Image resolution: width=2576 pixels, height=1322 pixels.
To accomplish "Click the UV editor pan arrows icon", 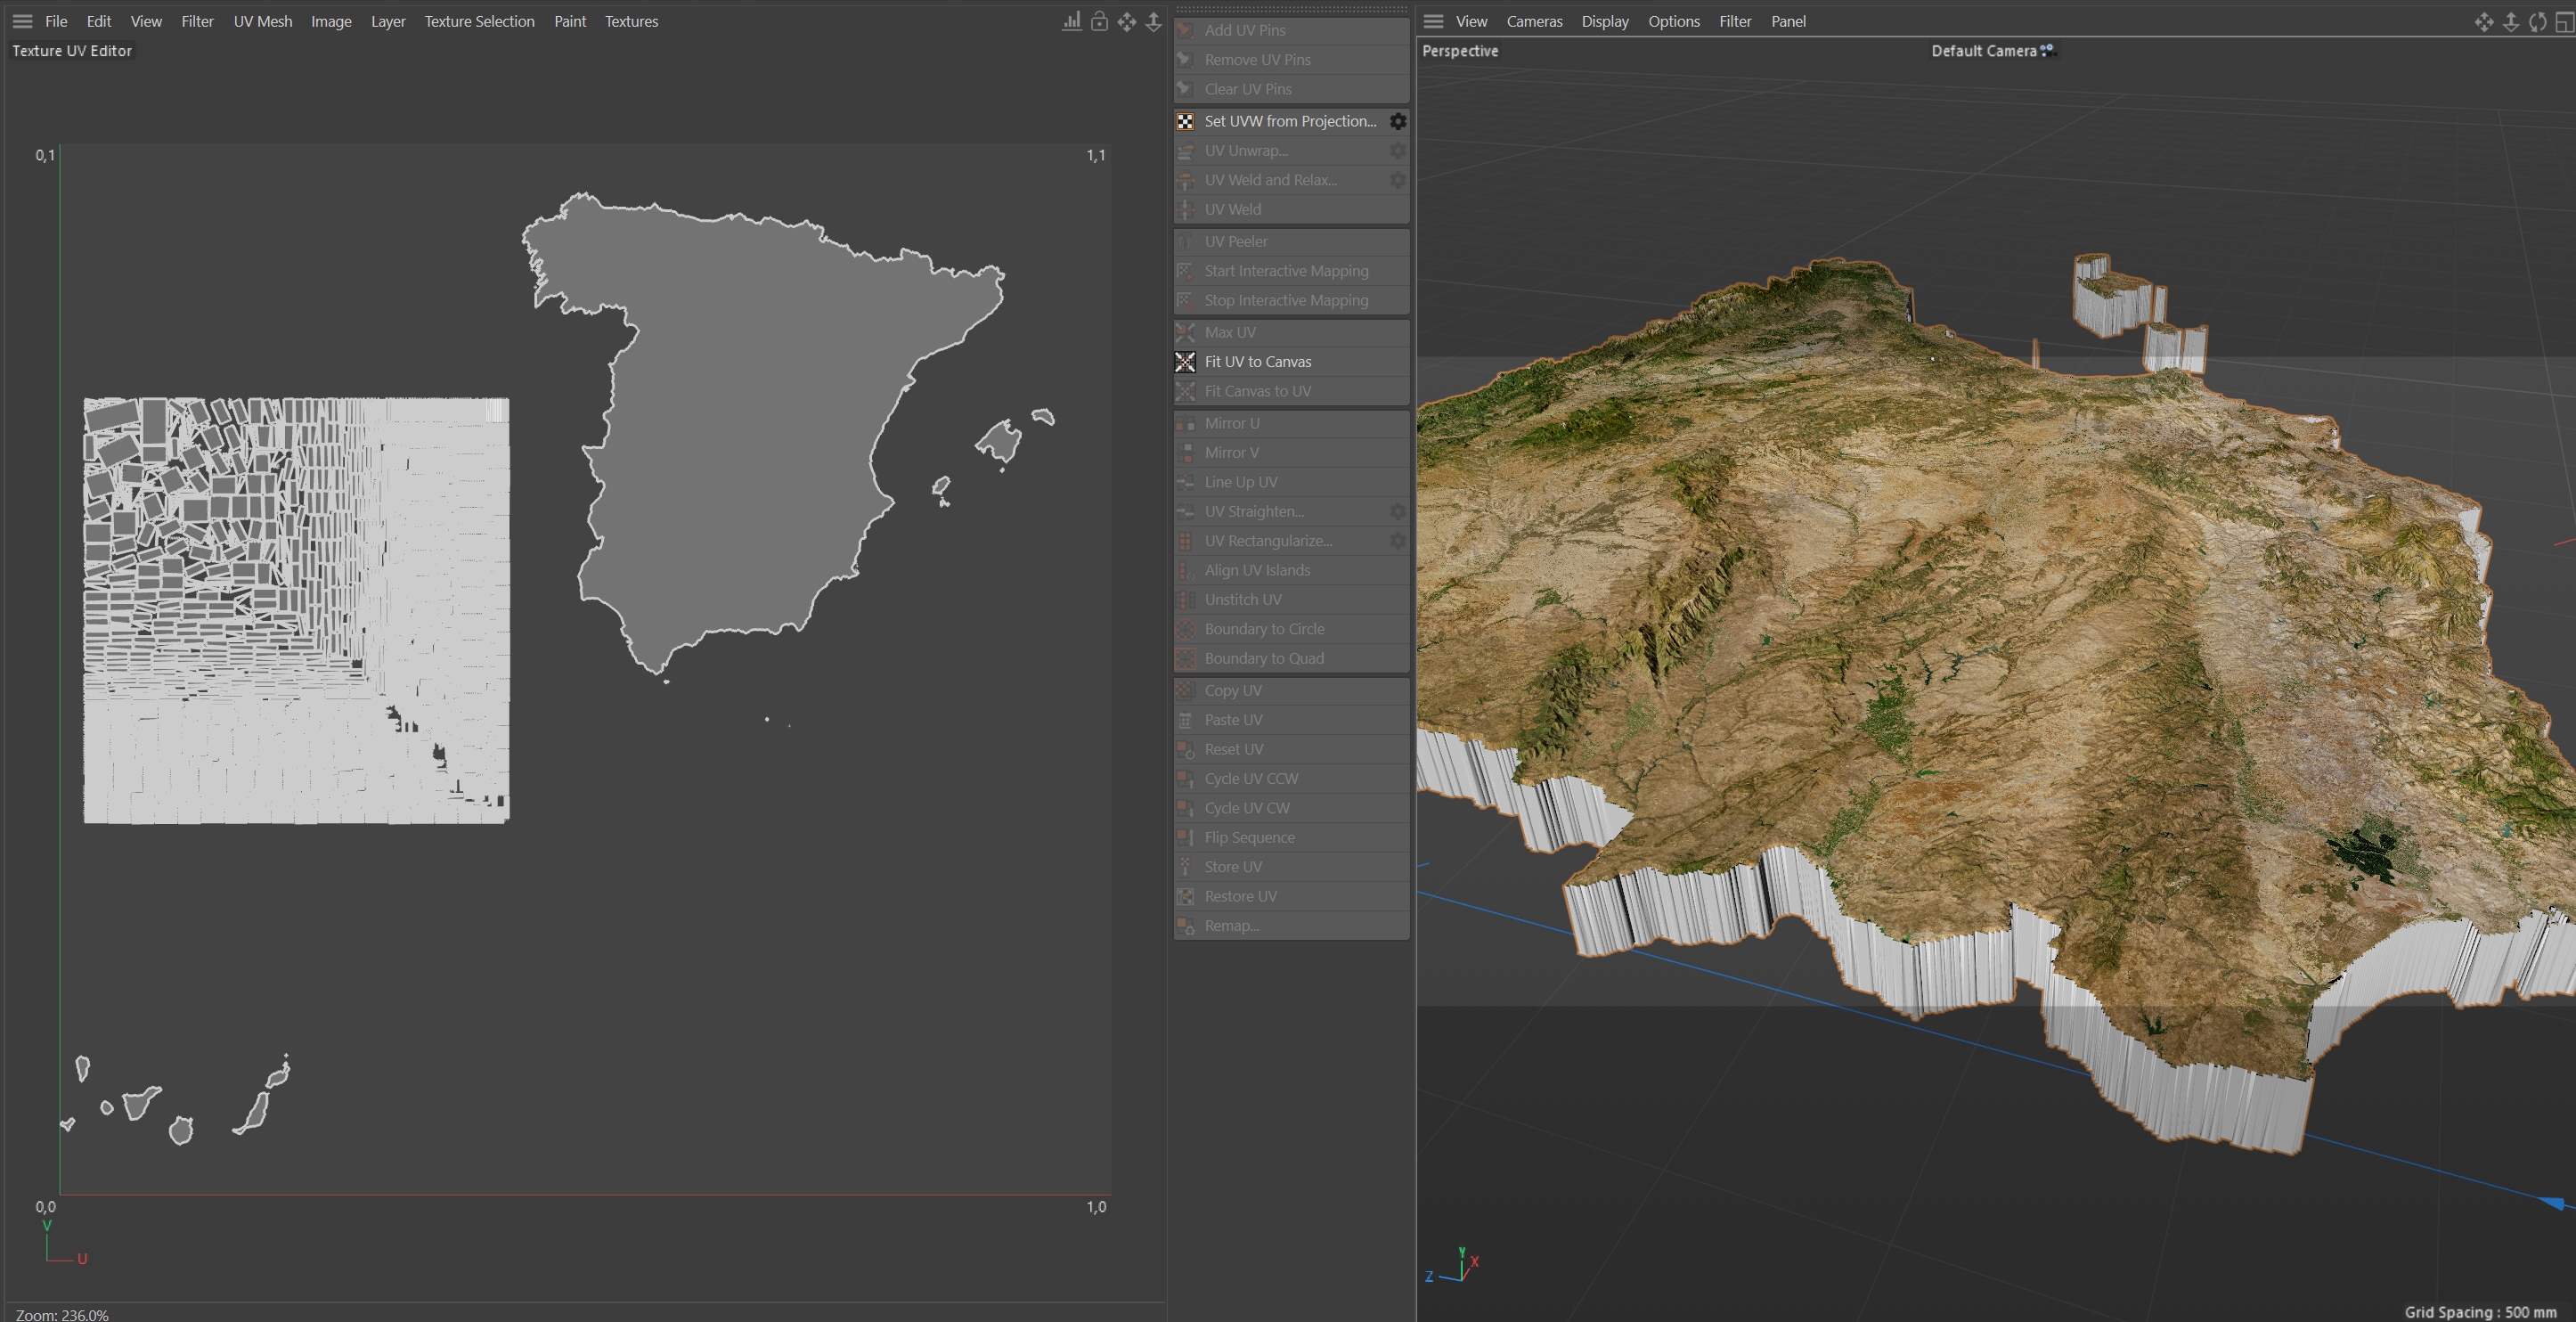I will point(1127,22).
